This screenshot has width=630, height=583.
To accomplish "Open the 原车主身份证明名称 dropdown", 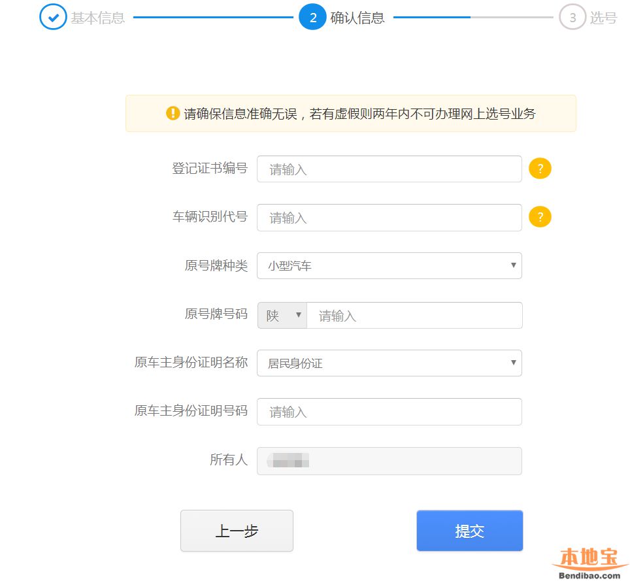I will click(390, 363).
